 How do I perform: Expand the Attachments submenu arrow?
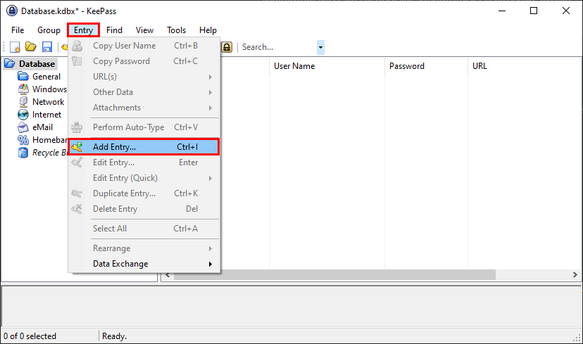pyautogui.click(x=211, y=108)
